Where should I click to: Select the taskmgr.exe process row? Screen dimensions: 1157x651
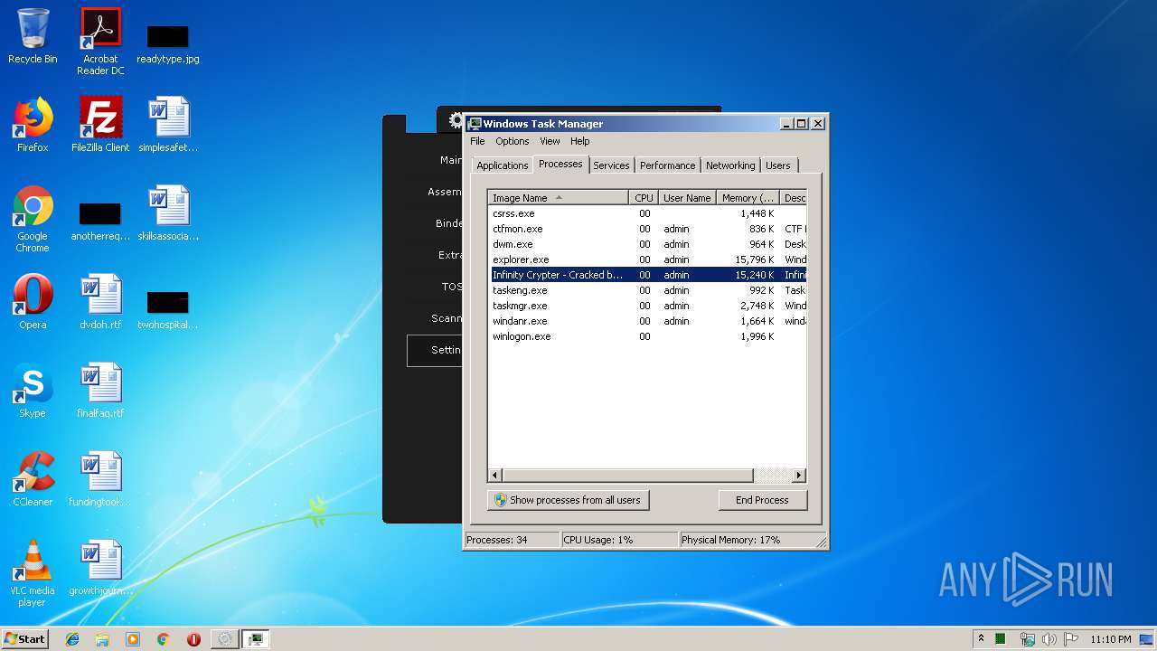[x=647, y=306]
